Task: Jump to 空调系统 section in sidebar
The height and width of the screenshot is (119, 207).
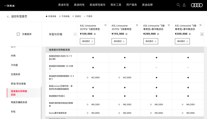Action: 16,74
